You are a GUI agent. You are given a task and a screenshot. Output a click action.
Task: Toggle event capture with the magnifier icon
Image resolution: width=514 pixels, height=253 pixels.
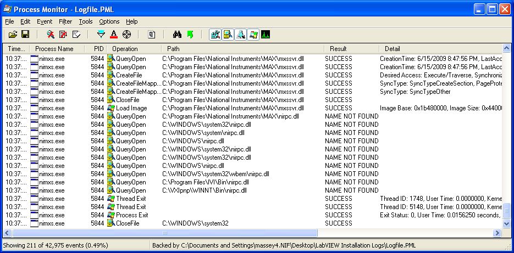click(x=51, y=35)
